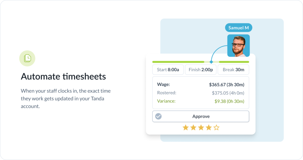Open Samuel M's profile photo
Viewport: 303px width, 160px height.
pyautogui.click(x=238, y=45)
